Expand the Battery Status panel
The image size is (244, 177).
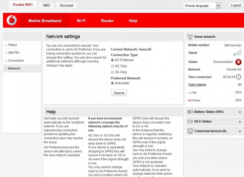[x=240, y=112]
